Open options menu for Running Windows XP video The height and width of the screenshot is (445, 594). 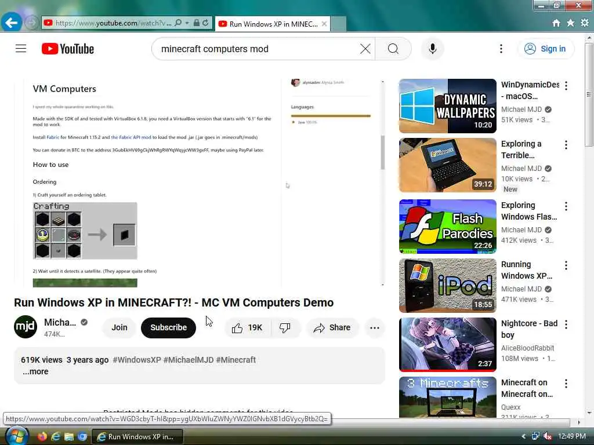click(x=566, y=265)
